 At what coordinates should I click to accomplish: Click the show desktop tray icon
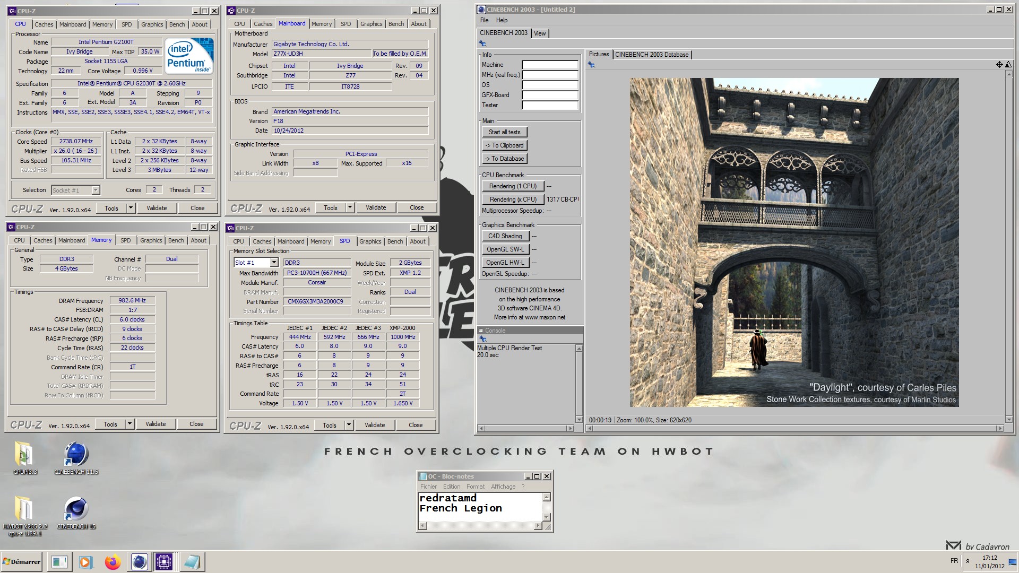(1013, 562)
